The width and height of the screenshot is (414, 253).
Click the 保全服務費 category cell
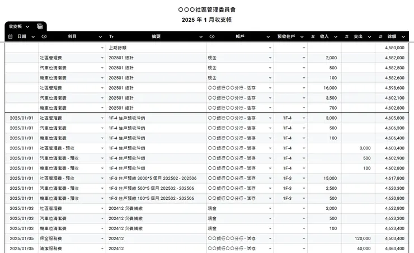(72, 238)
